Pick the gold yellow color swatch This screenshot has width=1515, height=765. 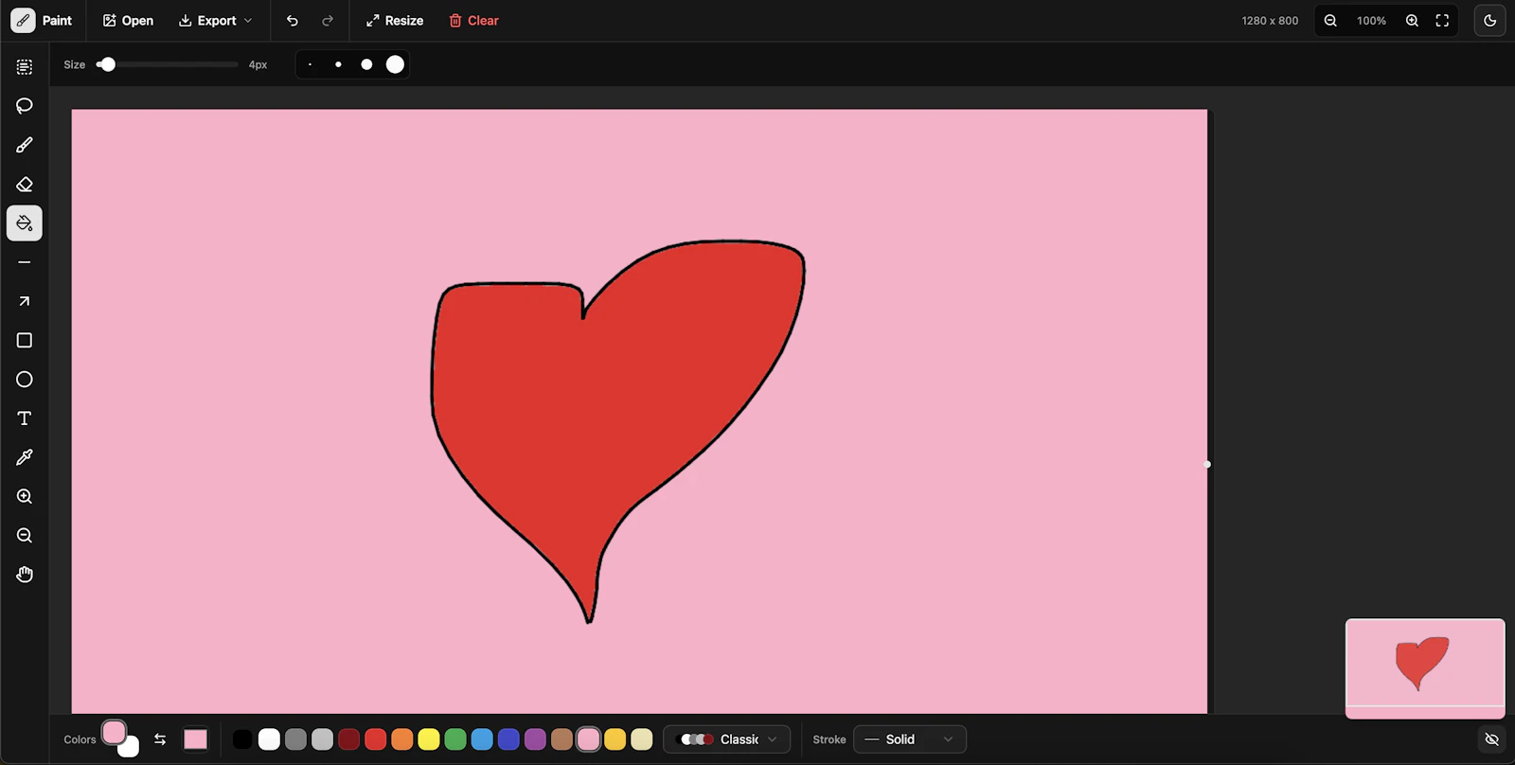point(615,739)
